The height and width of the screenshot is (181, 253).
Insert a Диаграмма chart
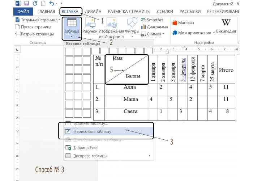point(154,27)
